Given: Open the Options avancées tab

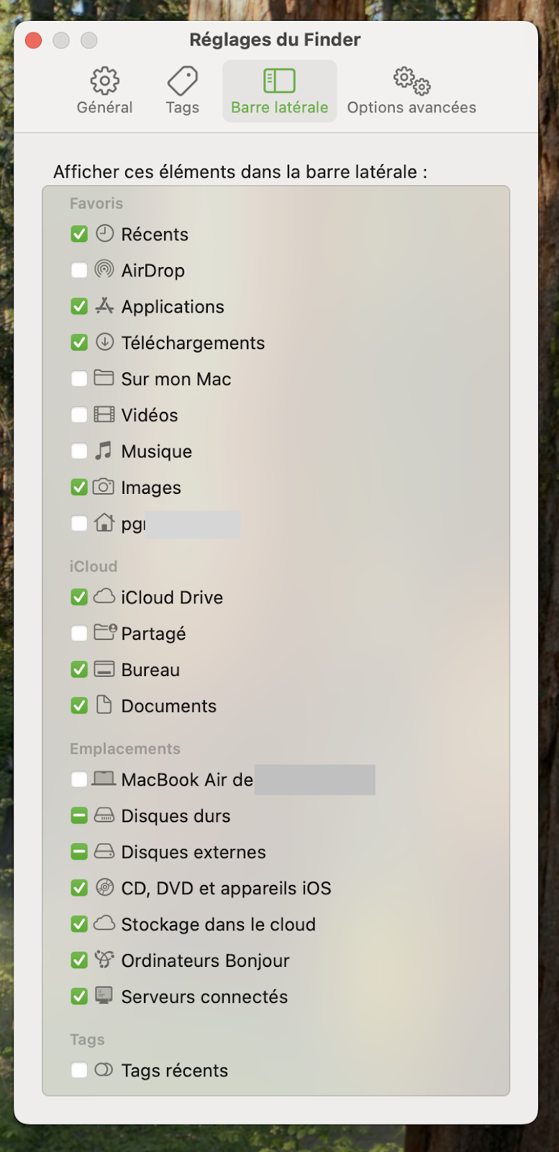Looking at the screenshot, I should (411, 89).
